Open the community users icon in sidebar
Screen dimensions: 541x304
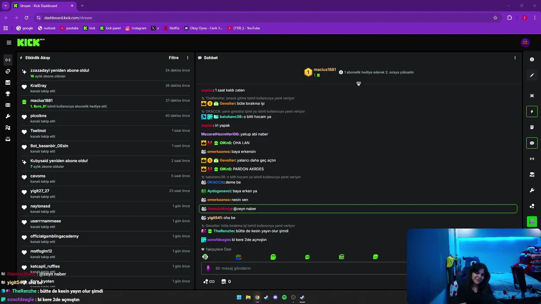click(8, 128)
